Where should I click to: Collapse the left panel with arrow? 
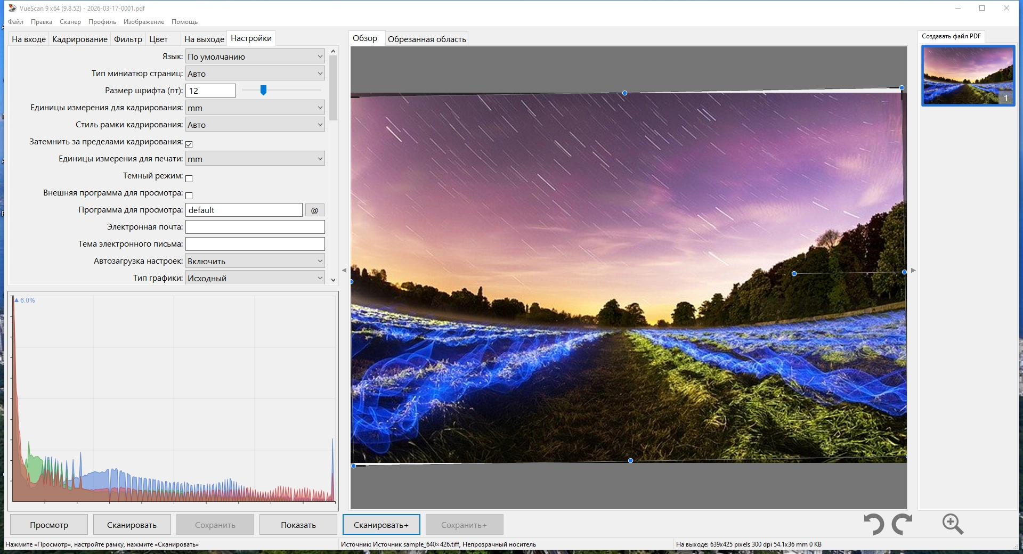(344, 271)
